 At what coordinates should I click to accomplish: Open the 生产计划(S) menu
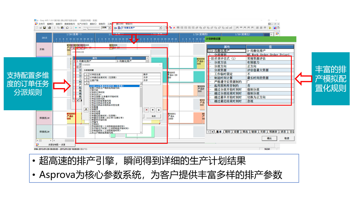point(82,24)
